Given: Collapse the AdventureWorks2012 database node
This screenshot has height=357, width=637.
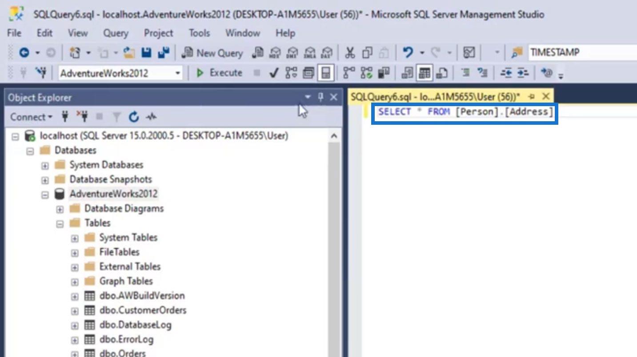Looking at the screenshot, I should [45, 195].
